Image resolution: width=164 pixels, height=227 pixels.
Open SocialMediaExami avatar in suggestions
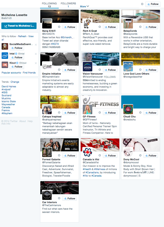point(5,46)
